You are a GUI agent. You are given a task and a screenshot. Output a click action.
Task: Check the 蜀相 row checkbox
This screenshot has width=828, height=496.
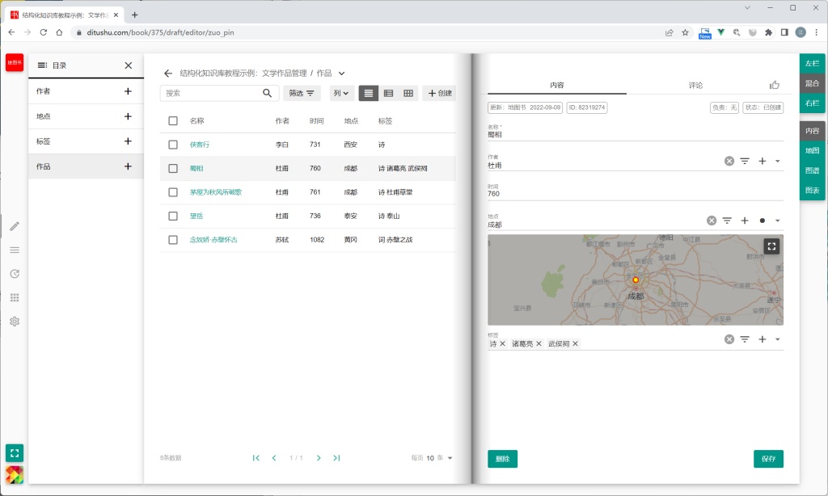click(173, 168)
